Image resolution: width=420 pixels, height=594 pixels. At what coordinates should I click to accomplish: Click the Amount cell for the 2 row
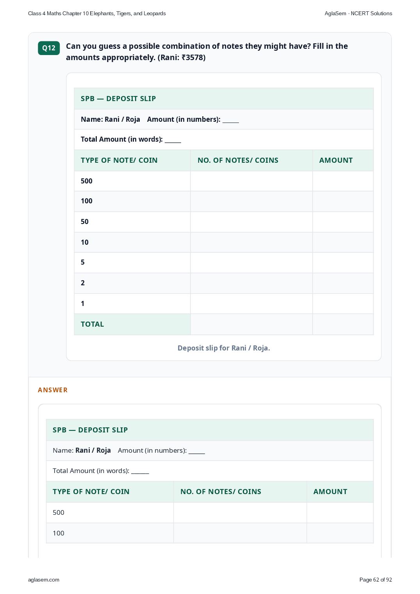(343, 283)
